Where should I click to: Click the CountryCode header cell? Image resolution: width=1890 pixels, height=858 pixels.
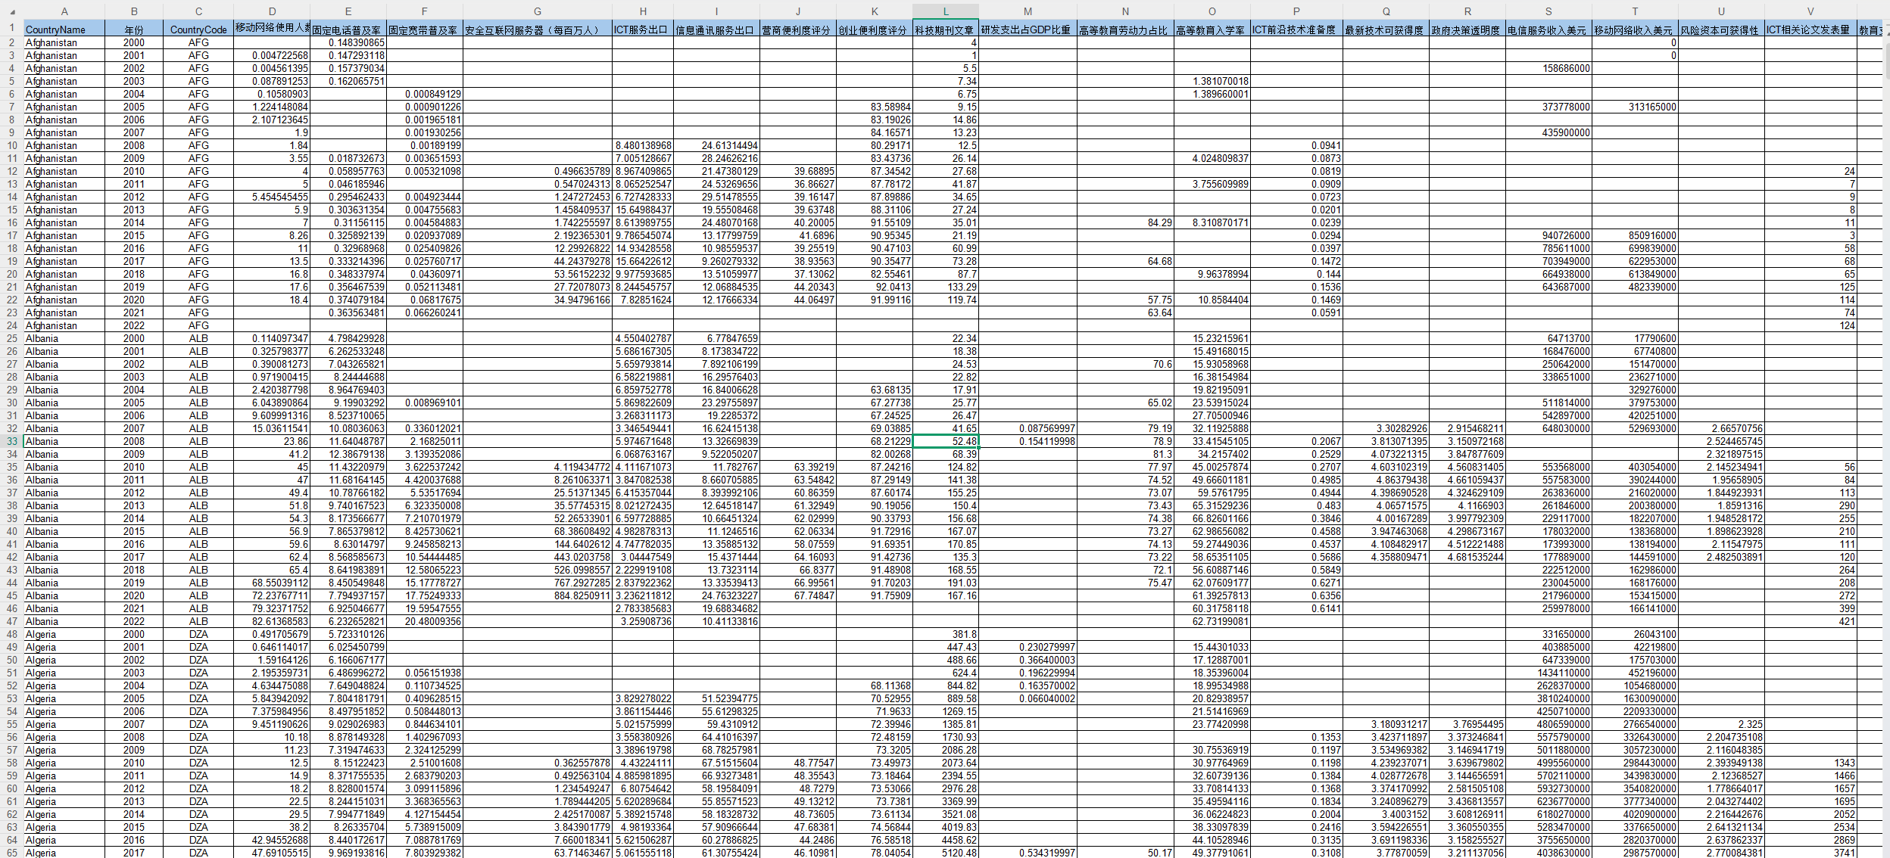pos(198,30)
